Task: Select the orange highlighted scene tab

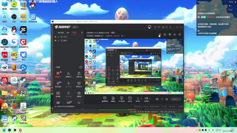Action: click(x=74, y=33)
